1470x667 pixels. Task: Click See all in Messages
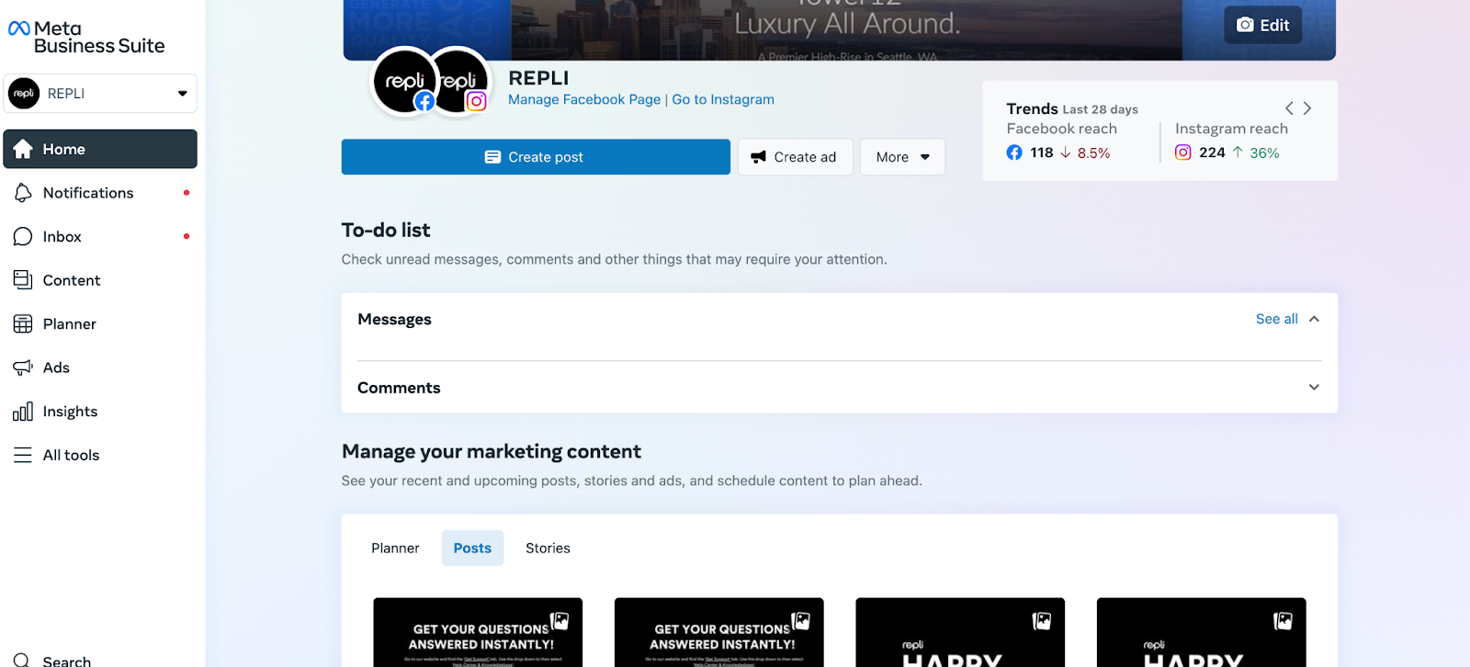(1276, 319)
